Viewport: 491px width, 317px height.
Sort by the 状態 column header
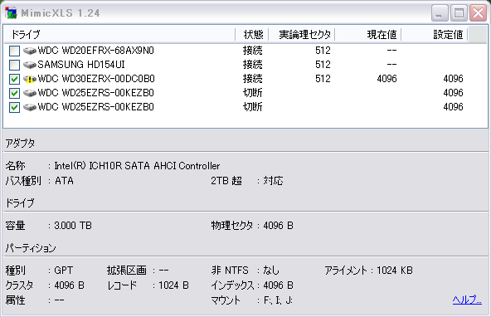(x=252, y=35)
